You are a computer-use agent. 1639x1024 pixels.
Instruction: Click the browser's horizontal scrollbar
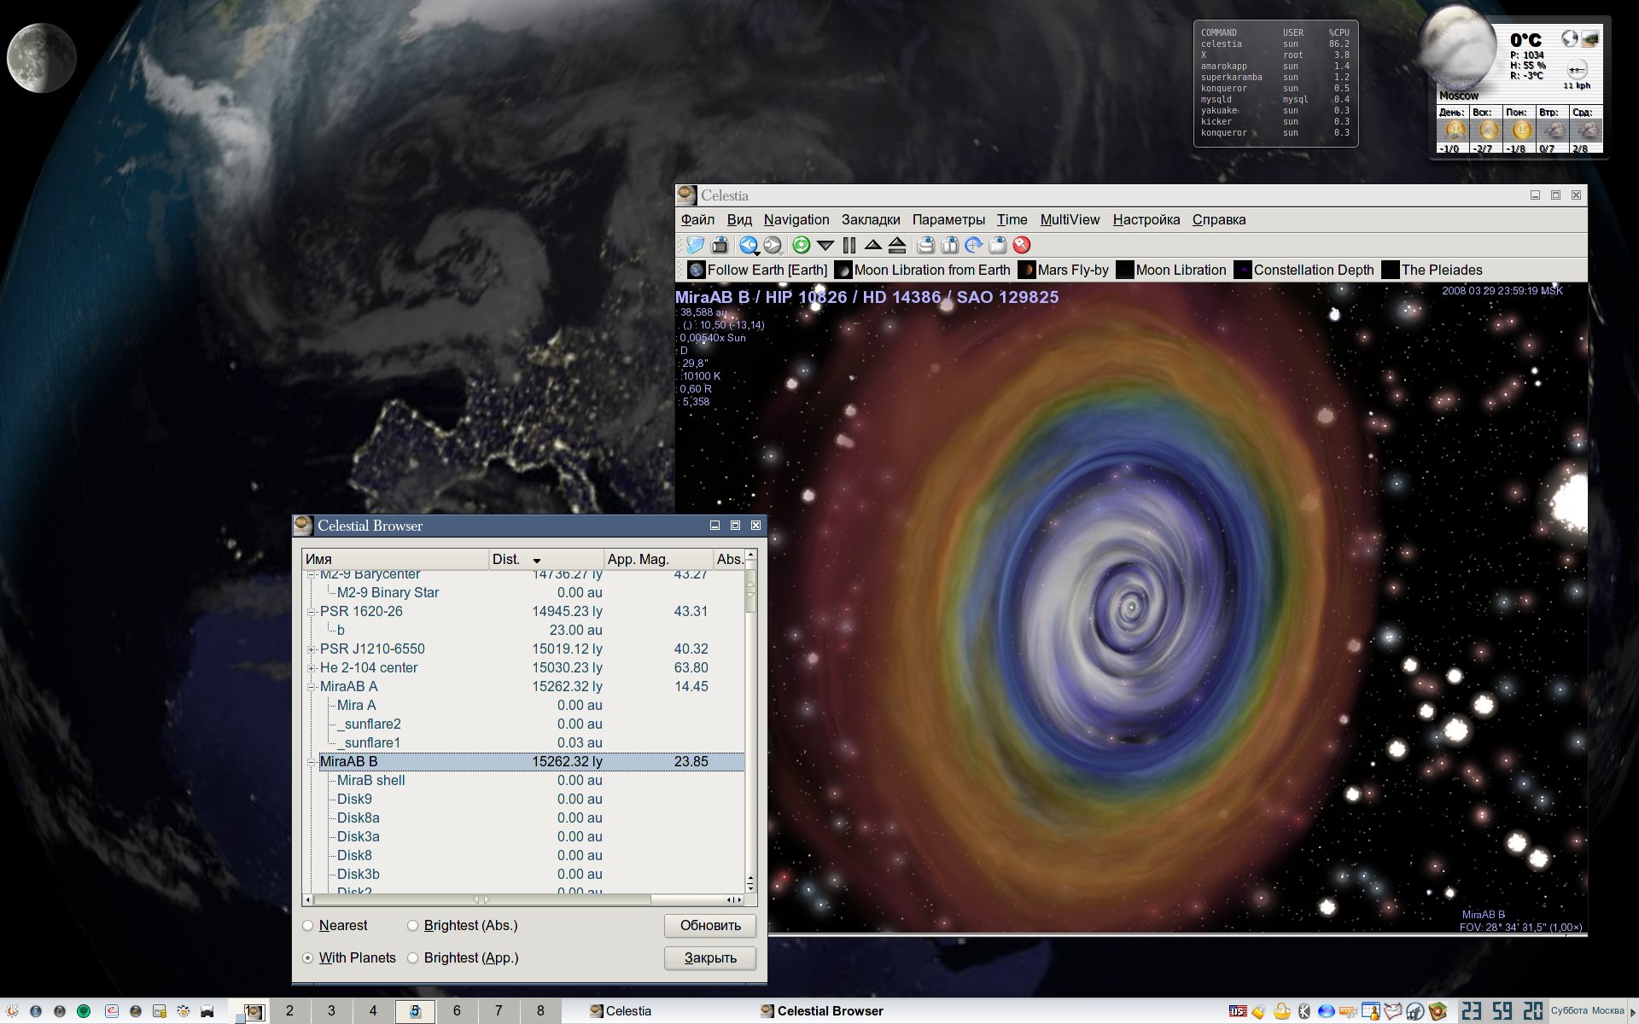pos(482,899)
